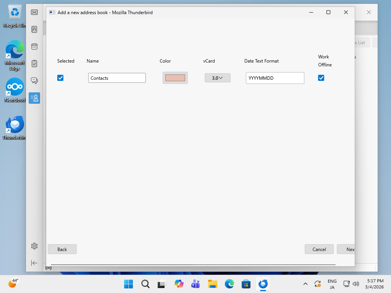Click the online status radio icon in status bar
391x293 pixels.
(48, 268)
